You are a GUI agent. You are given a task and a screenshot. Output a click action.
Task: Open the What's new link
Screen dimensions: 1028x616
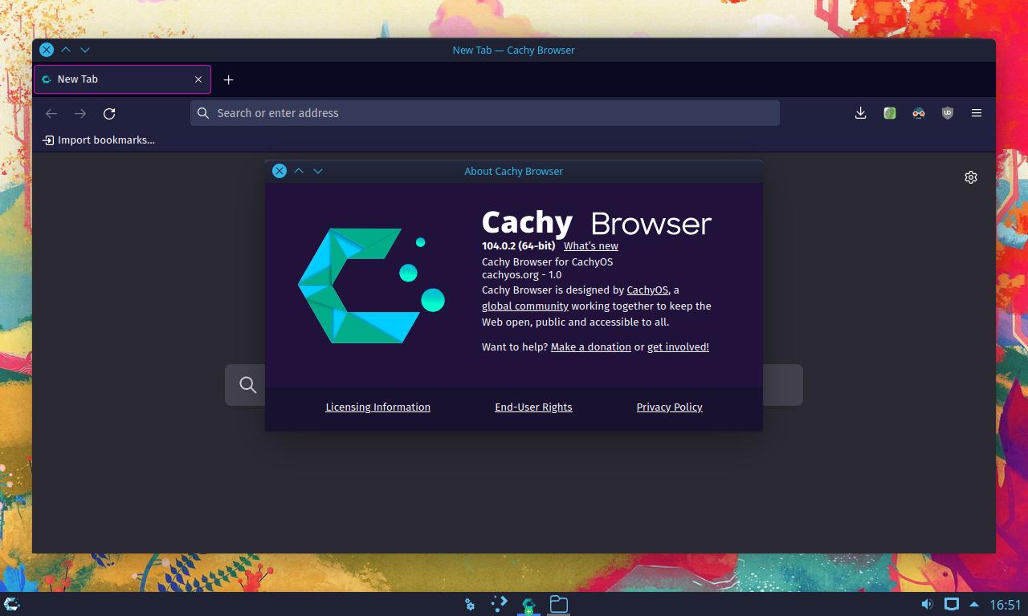click(x=591, y=246)
